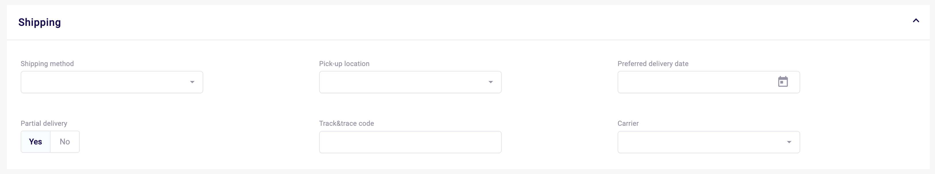Screen dimensions: 935x174
Task: Click the Shipping section heading
Action: point(40,22)
